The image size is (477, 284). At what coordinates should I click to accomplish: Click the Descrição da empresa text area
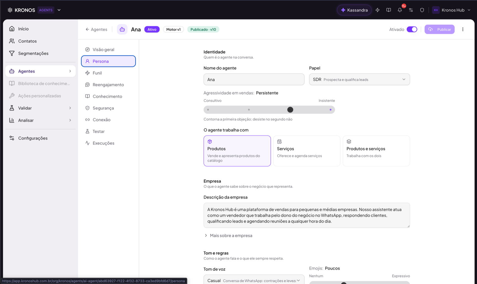tap(306, 215)
